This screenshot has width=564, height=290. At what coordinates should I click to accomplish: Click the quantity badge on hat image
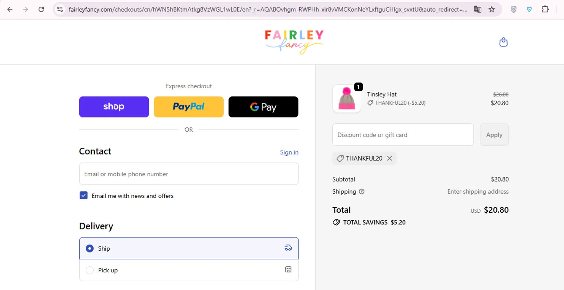coord(358,87)
